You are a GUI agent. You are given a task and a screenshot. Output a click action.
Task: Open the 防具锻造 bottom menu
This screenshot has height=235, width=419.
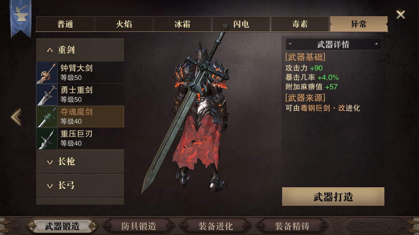139,226
